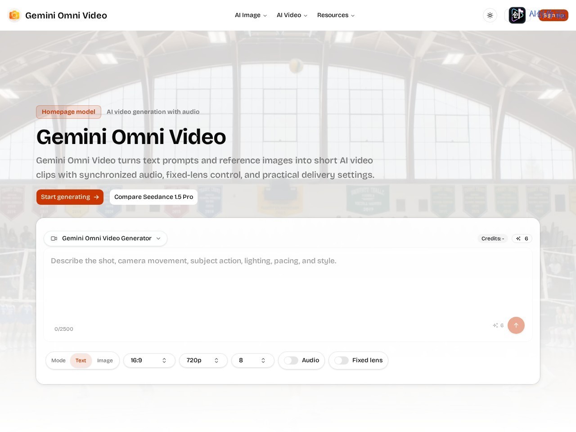Open the AI Video menu
This screenshot has height=432, width=576.
click(x=292, y=15)
